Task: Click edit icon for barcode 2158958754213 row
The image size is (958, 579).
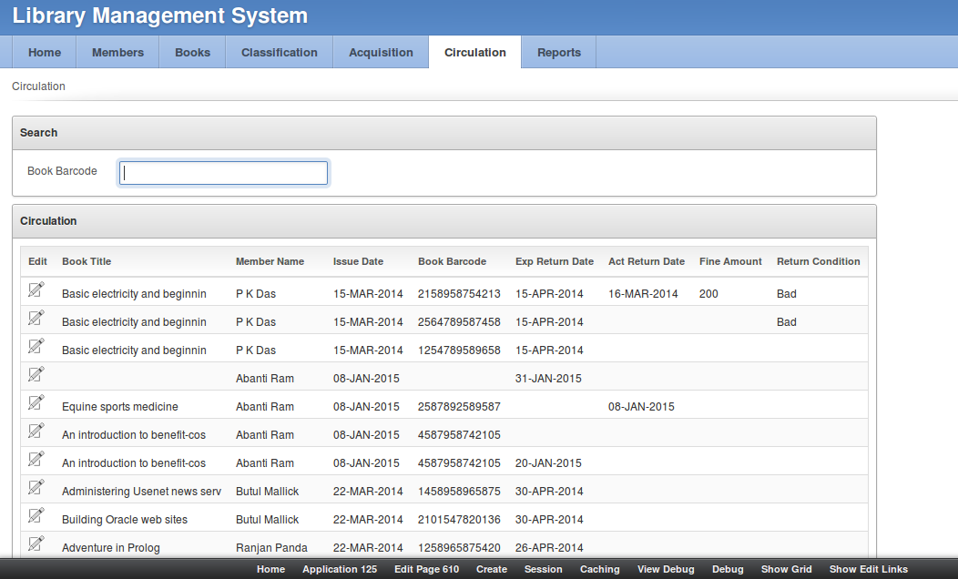Action: [x=36, y=290]
